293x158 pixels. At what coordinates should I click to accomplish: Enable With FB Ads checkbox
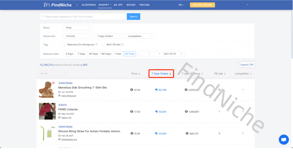[104, 45]
